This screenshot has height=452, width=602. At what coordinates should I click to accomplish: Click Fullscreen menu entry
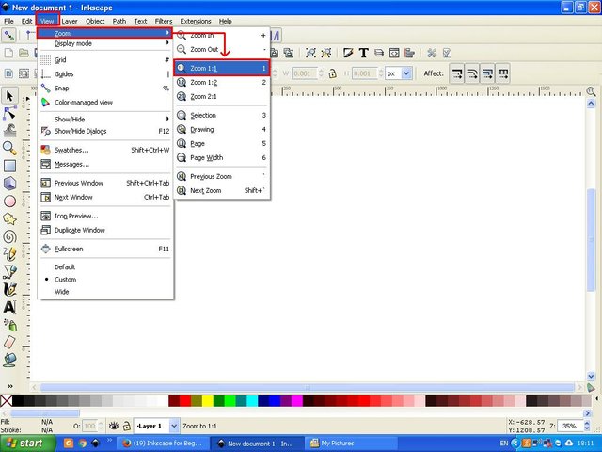tap(104, 249)
